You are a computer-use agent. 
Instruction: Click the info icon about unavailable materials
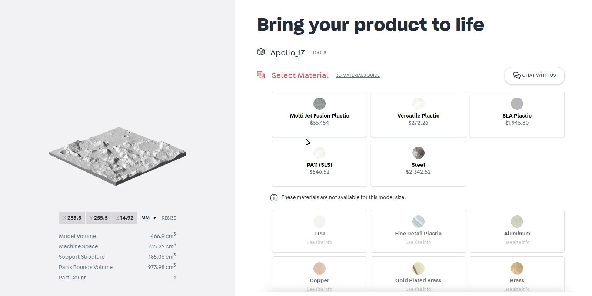click(x=274, y=198)
